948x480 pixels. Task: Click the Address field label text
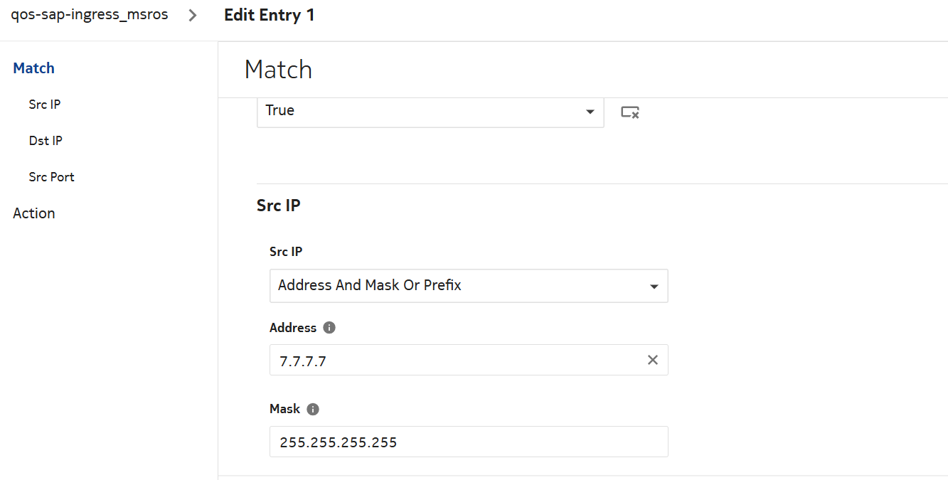(293, 328)
